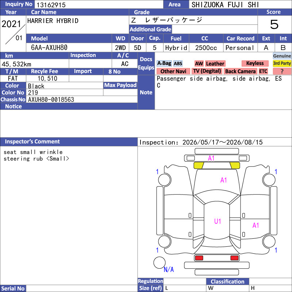Click the N/A spare tire circle
This screenshot has width=292, height=292.
160,262
